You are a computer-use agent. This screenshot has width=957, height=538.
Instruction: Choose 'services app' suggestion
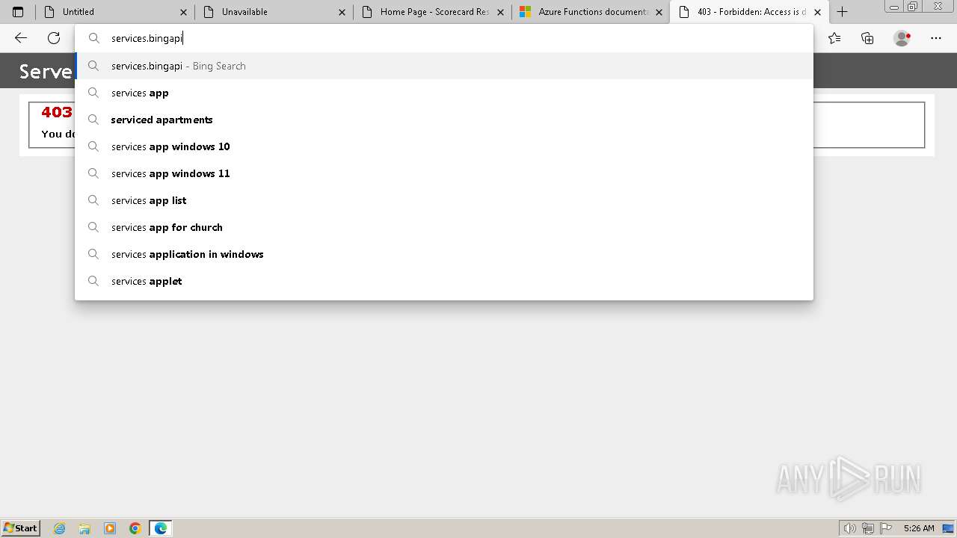click(444, 93)
